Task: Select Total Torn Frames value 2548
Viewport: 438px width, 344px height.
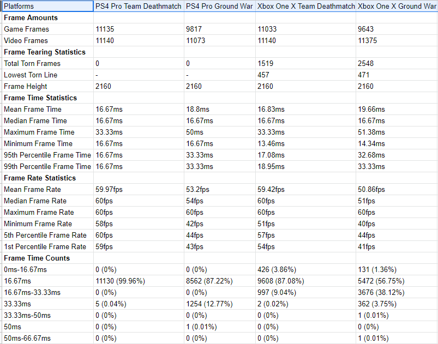Action: tap(365, 63)
